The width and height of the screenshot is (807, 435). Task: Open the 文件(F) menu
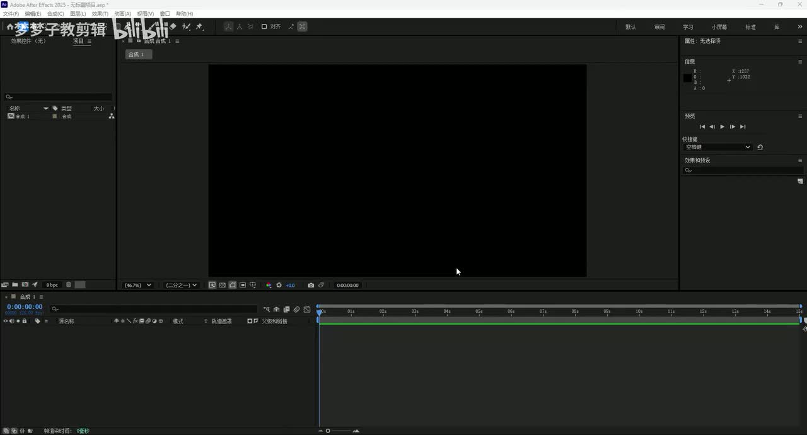(11, 13)
